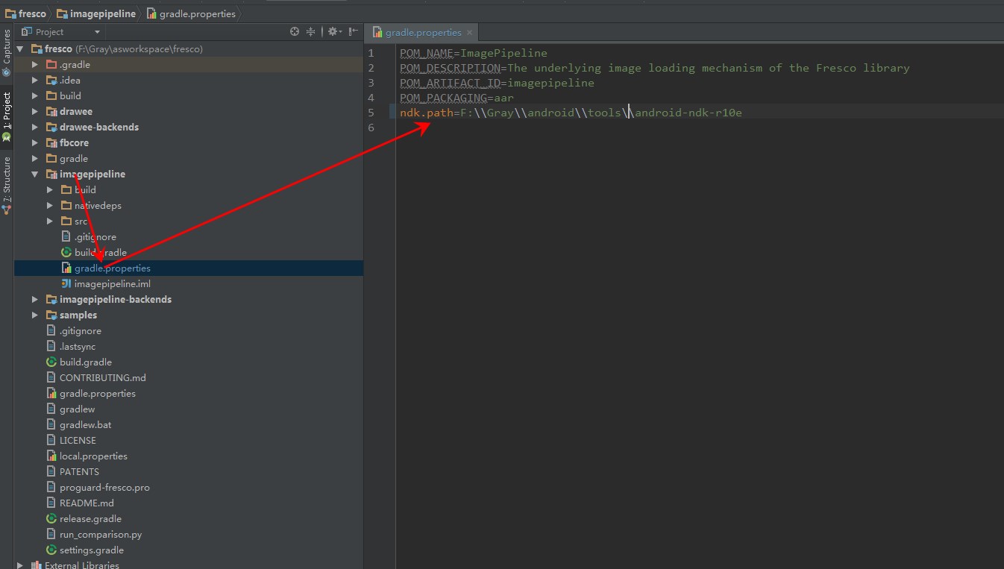This screenshot has height=569, width=1004.
Task: Click the samples module folder icon
Action: tap(51, 315)
